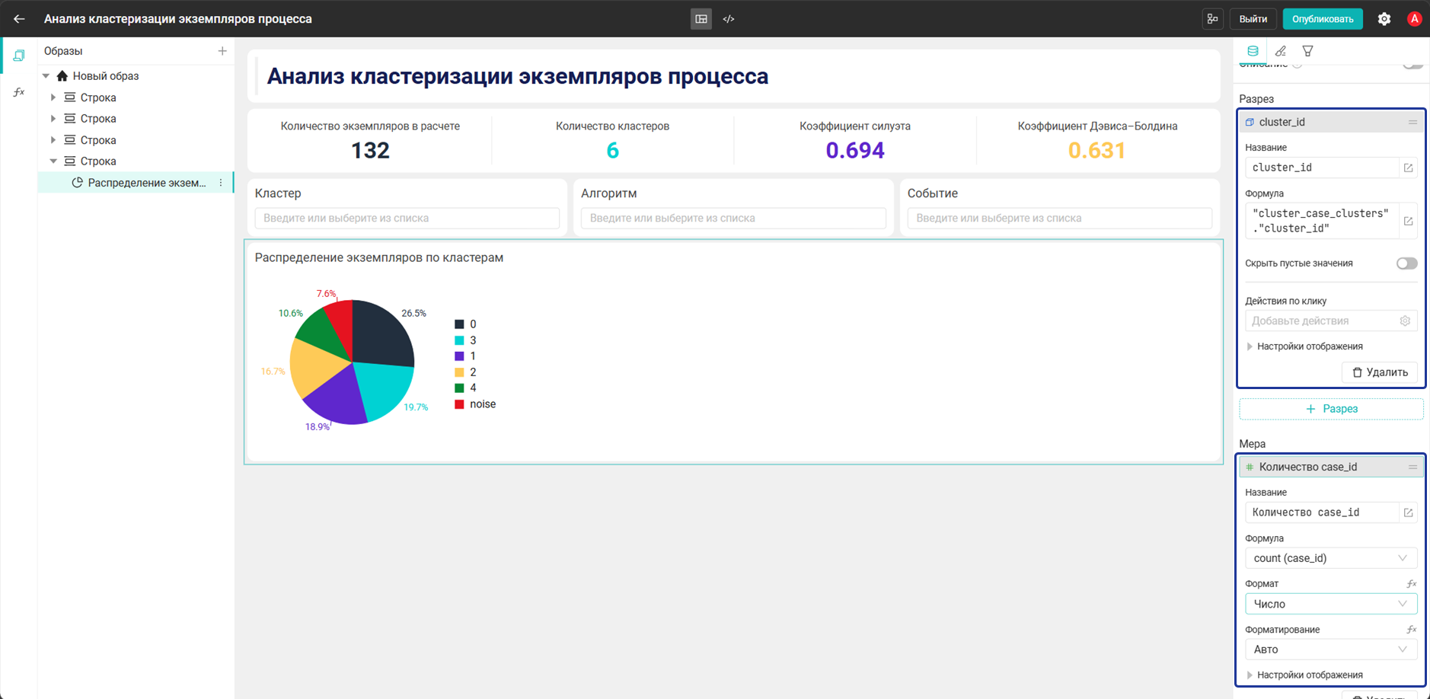Click the Количество кластеров value 6
Image resolution: width=1430 pixels, height=699 pixels.
612,151
